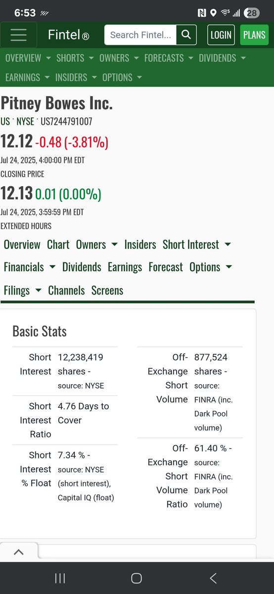Tap the Fintel logo
Screen dimensions: 274x594
(x=68, y=35)
